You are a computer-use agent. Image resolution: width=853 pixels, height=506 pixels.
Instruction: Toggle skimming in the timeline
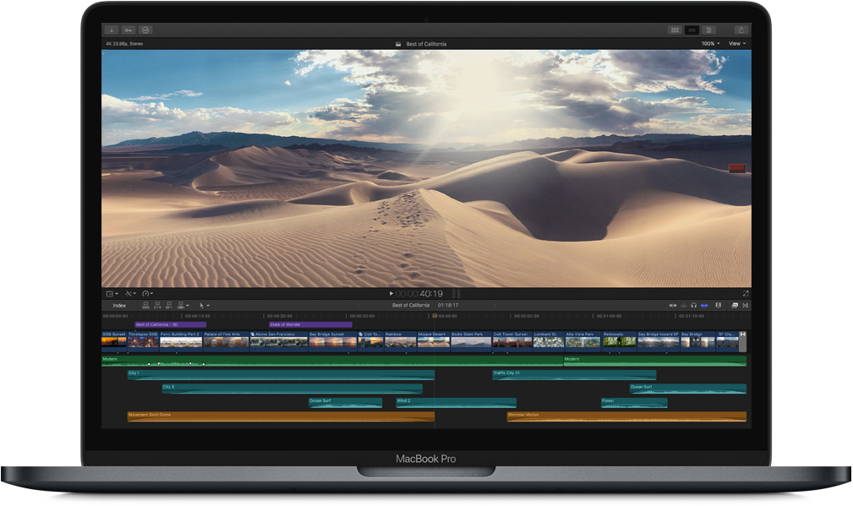674,305
